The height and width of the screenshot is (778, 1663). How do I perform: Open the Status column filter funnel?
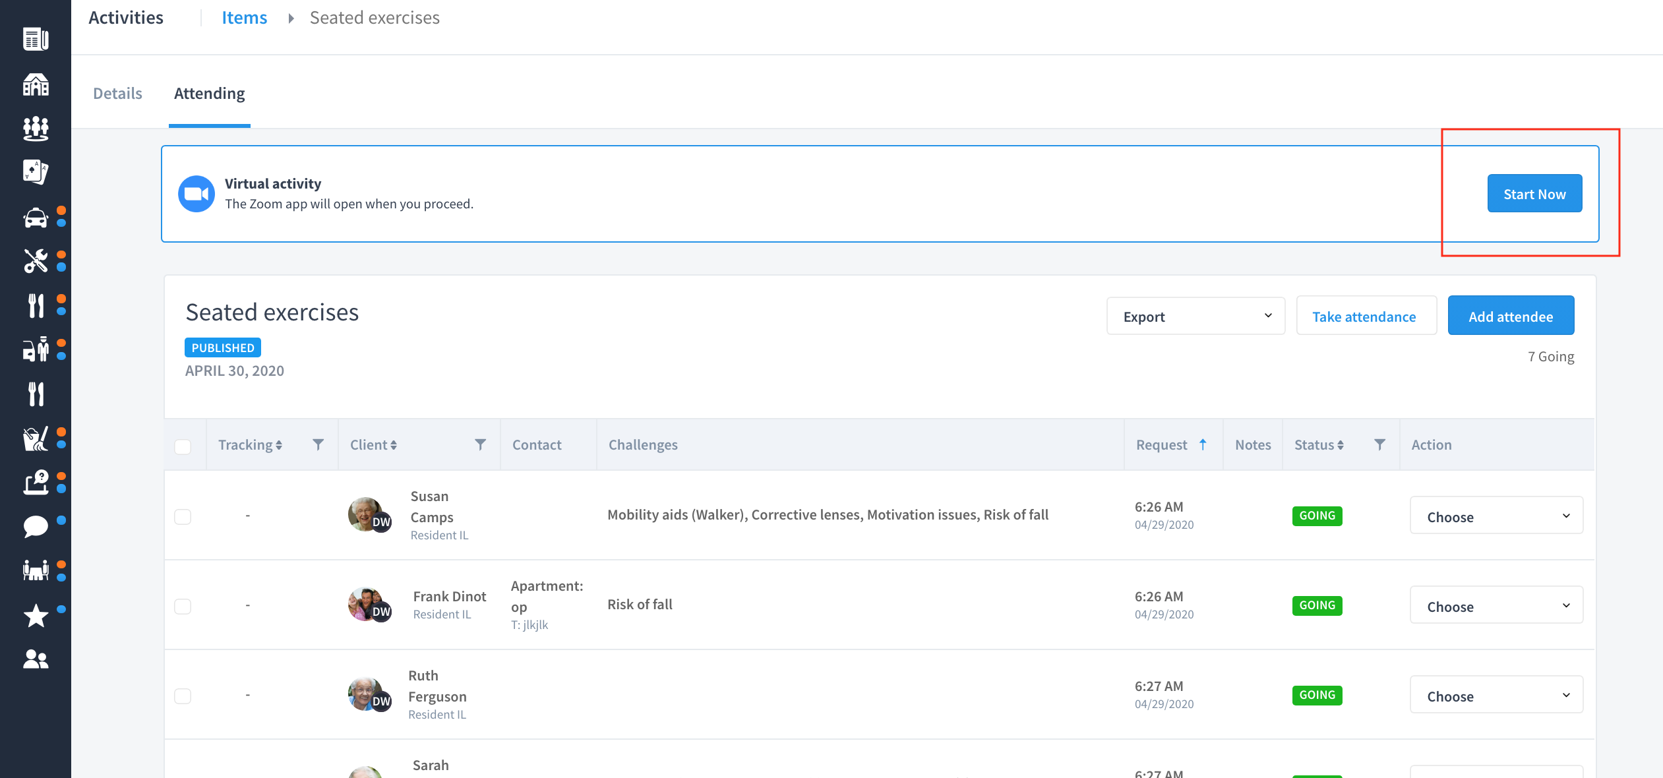point(1379,445)
